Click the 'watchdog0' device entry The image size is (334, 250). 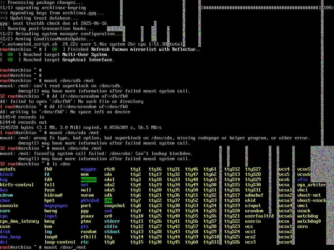click(309, 221)
